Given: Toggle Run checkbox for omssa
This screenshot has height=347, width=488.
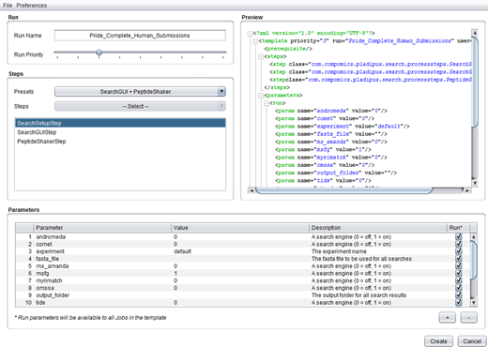Looking at the screenshot, I should [x=459, y=288].
